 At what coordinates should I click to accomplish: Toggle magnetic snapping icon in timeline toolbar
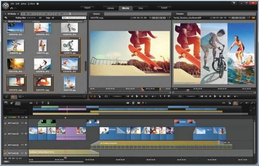235,103
